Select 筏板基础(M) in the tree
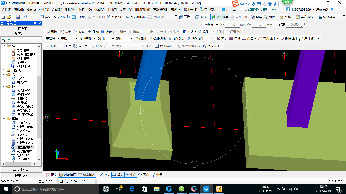 pyautogui.click(x=25, y=127)
